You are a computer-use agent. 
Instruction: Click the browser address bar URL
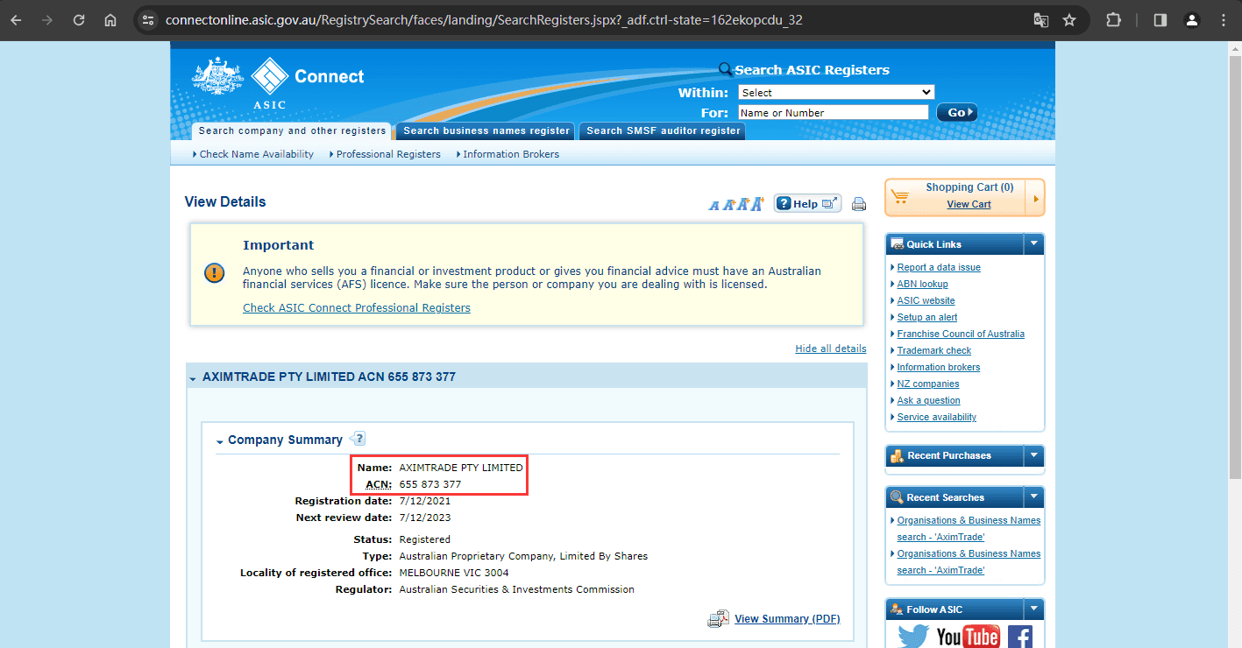[x=484, y=19]
